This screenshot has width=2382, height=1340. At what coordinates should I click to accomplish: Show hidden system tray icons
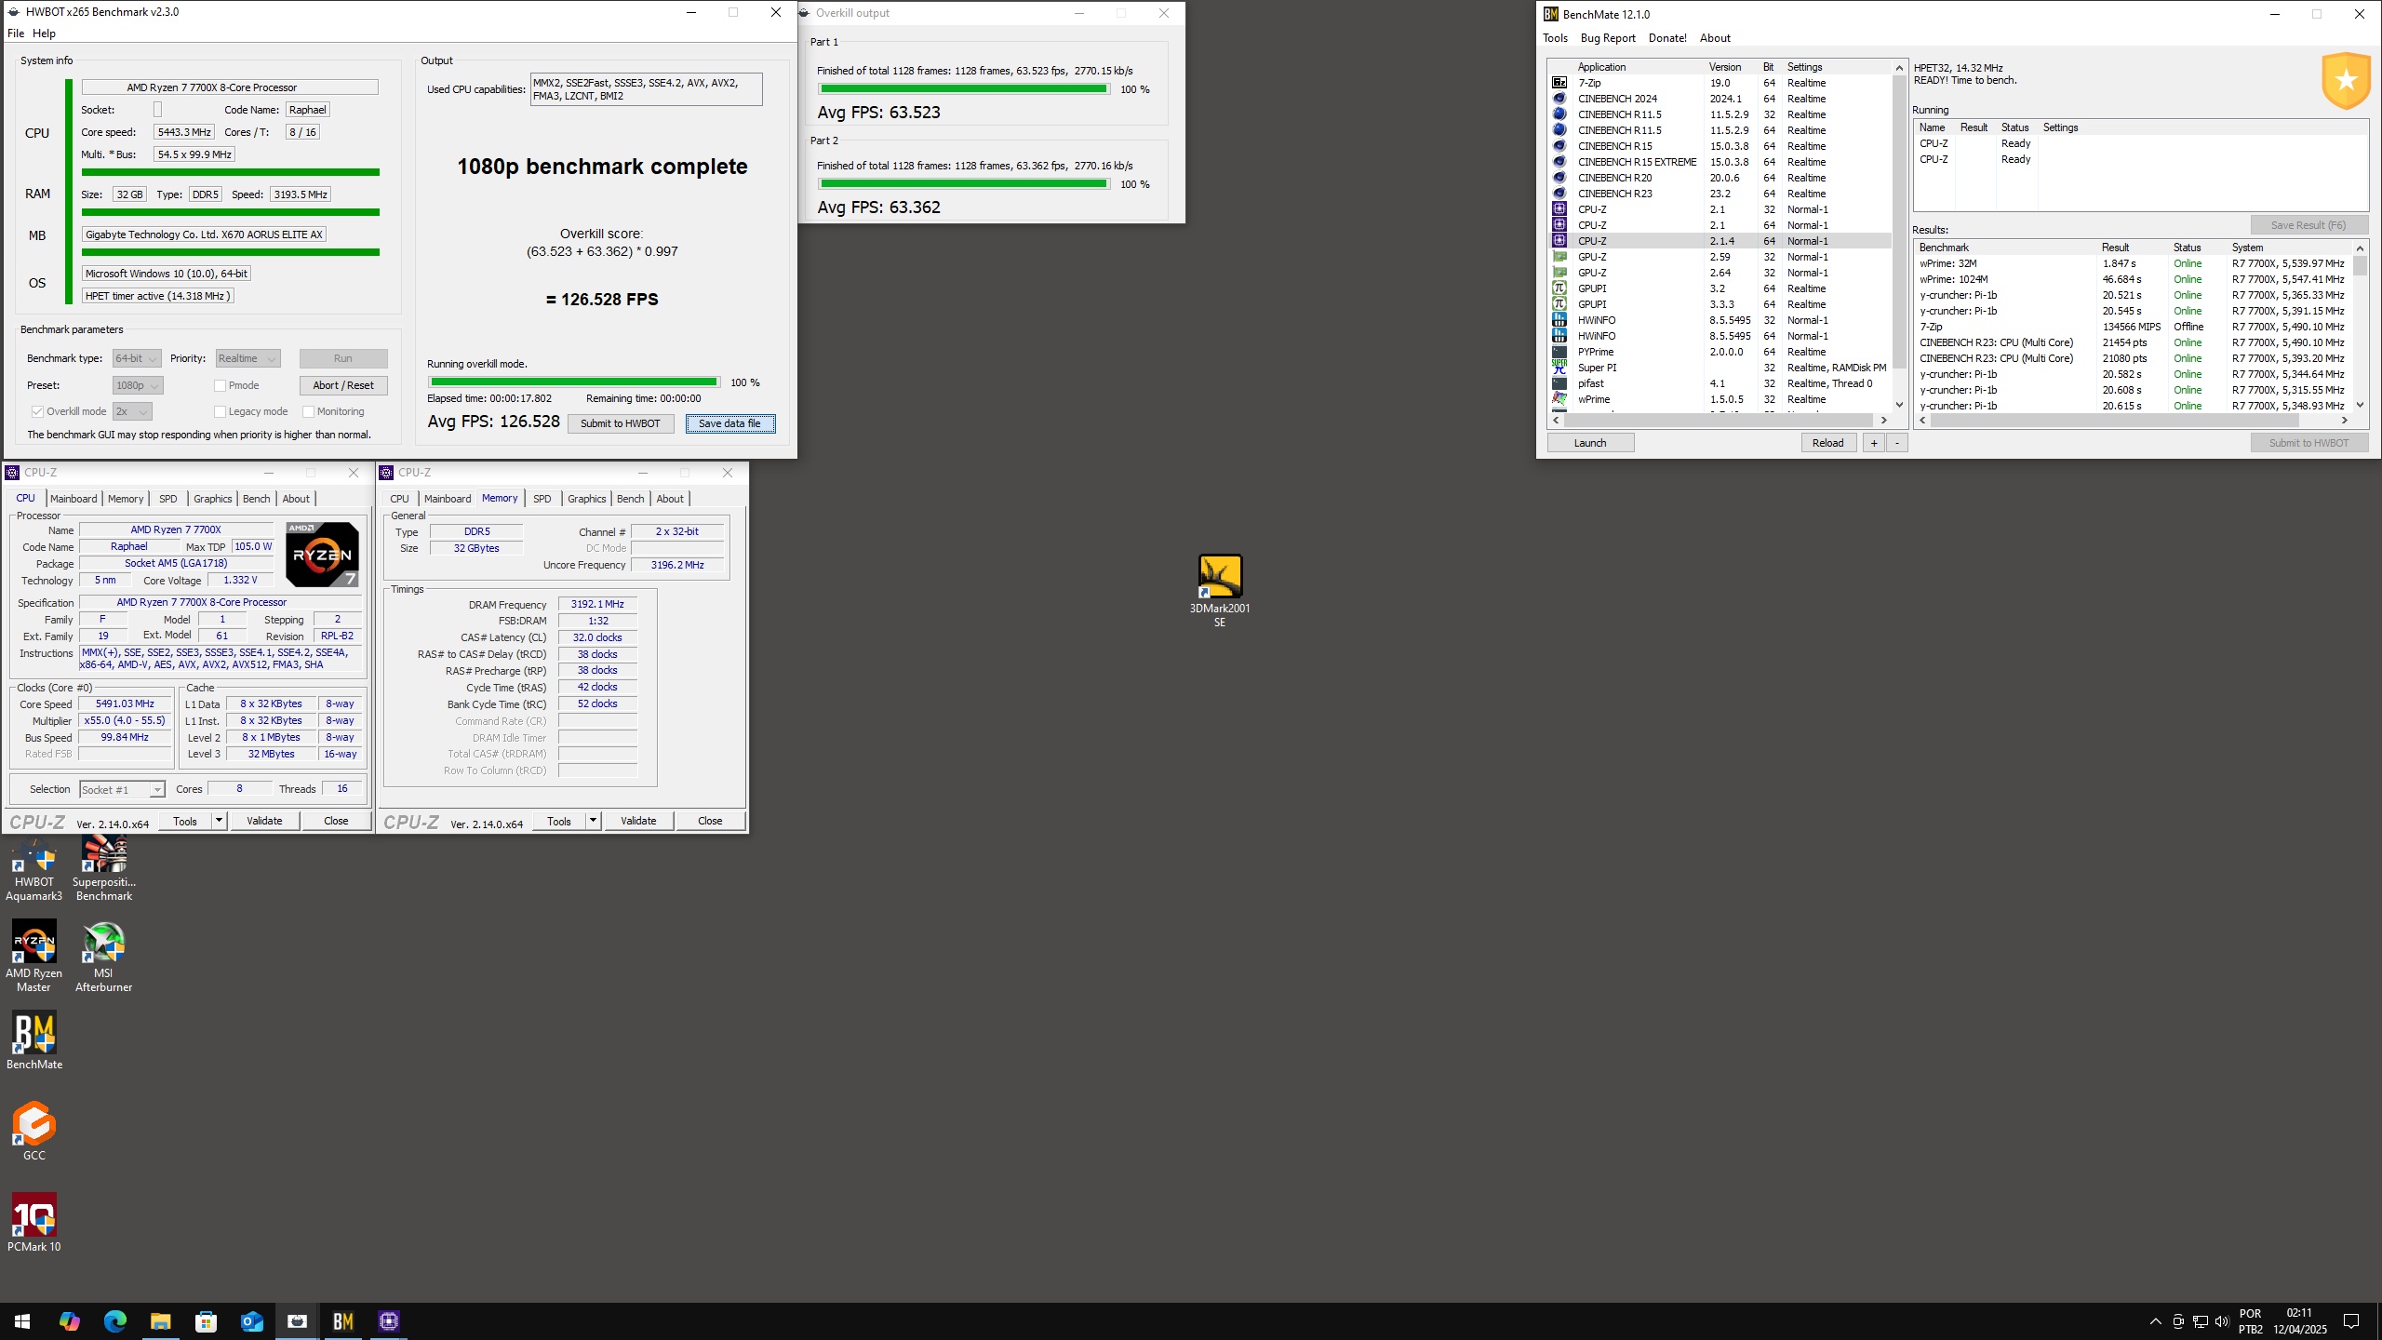pyautogui.click(x=2155, y=1321)
